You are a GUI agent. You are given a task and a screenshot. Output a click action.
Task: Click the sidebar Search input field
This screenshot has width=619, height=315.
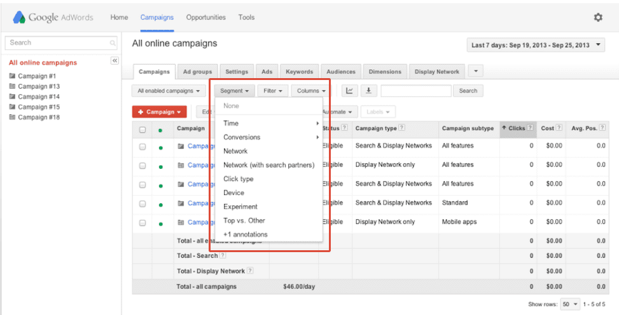[61, 43]
